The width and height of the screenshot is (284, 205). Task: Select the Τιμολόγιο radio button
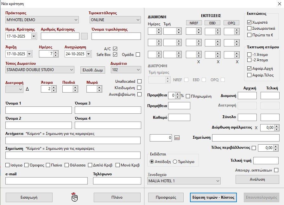coord(175,162)
